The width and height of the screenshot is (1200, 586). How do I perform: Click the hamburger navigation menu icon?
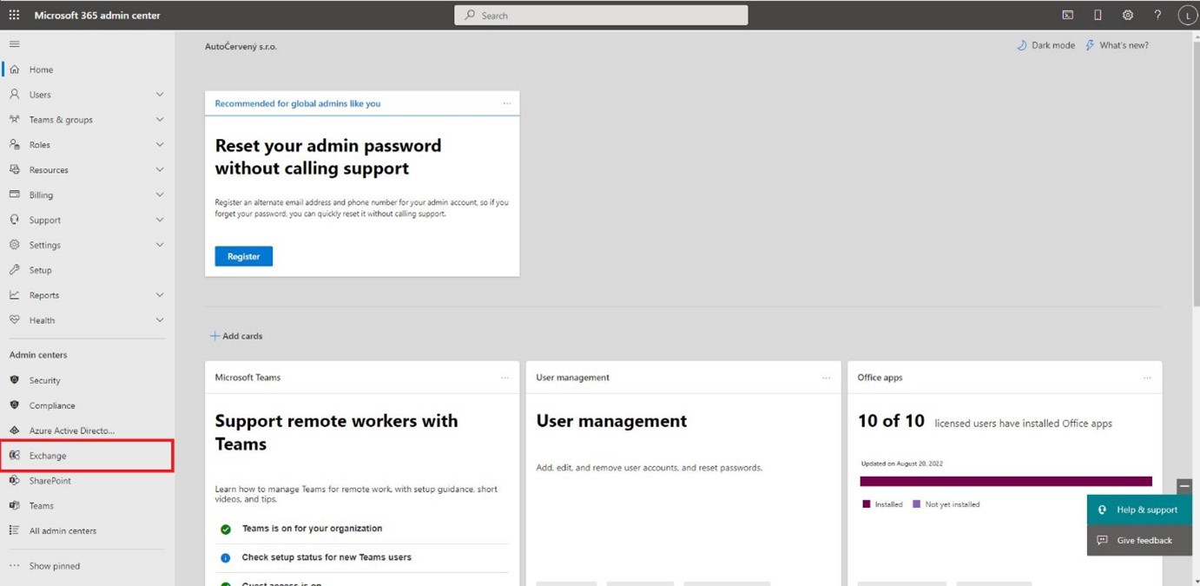click(14, 44)
